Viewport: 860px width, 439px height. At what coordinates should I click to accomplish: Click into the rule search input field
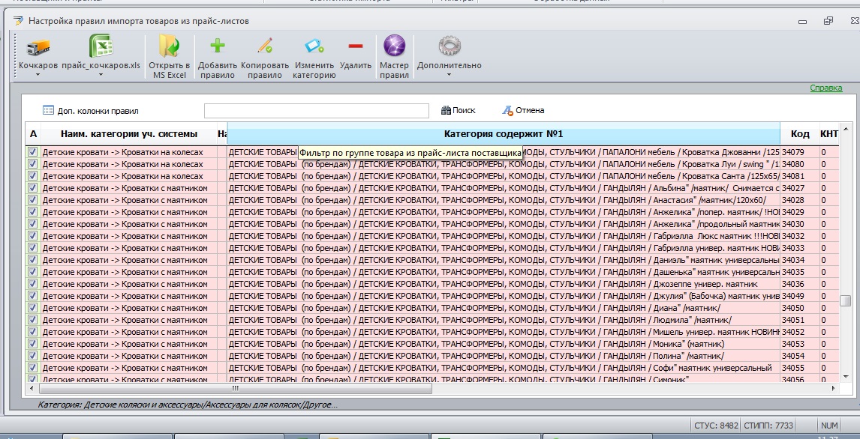click(x=317, y=111)
